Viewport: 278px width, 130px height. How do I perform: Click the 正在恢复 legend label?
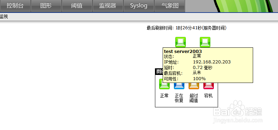tap(179, 98)
